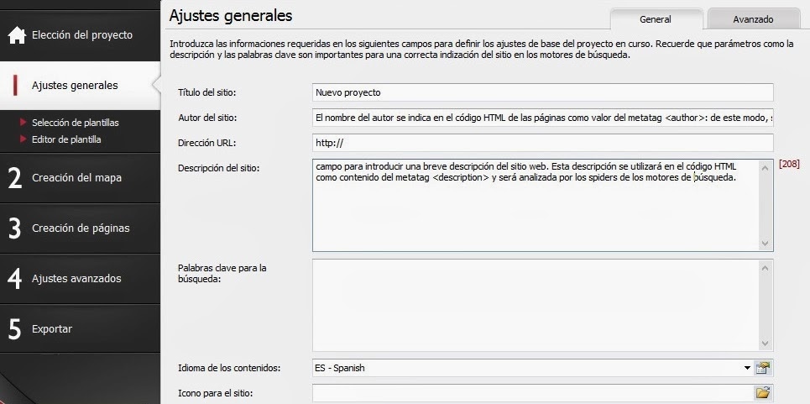Viewport: 810px width, 404px height.
Task: Switch to the General tab
Action: click(x=656, y=19)
